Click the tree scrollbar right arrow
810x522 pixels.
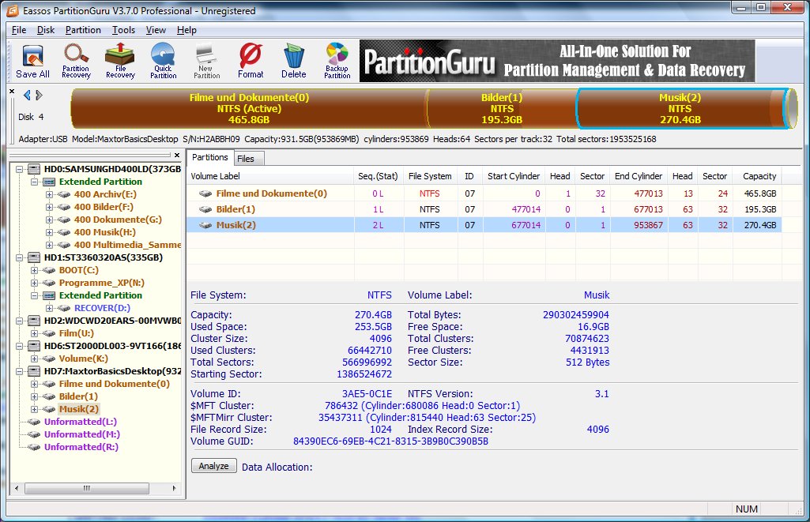tap(174, 488)
